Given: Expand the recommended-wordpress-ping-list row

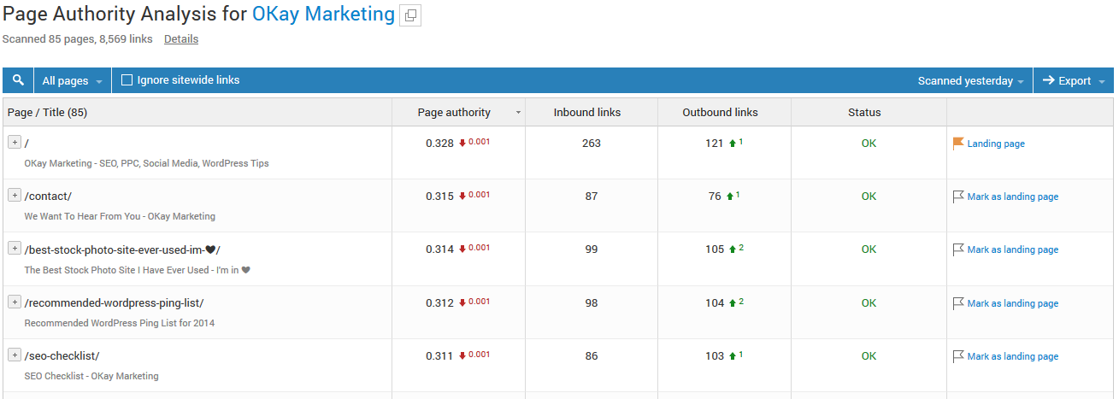Looking at the screenshot, I should click(14, 302).
